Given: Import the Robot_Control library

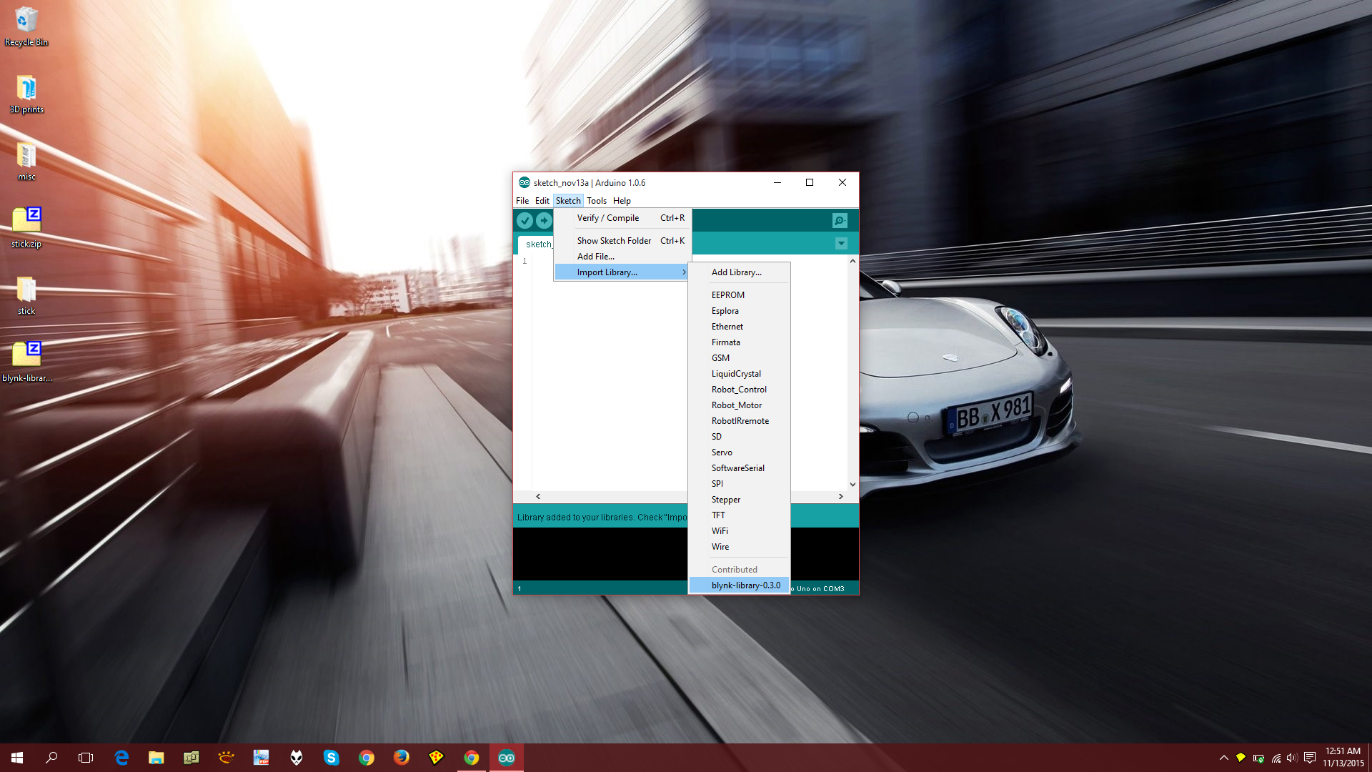Looking at the screenshot, I should pyautogui.click(x=739, y=390).
